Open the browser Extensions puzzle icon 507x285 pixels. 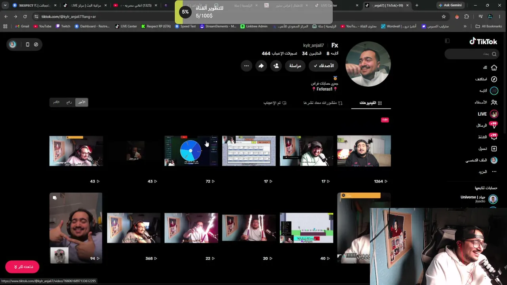coord(467,17)
